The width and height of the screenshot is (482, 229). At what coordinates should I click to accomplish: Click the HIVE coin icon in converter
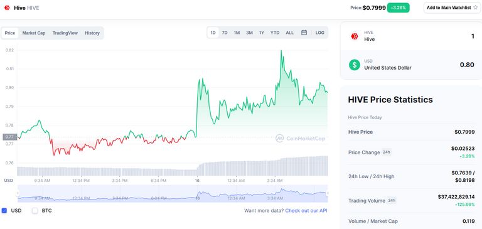coord(355,36)
